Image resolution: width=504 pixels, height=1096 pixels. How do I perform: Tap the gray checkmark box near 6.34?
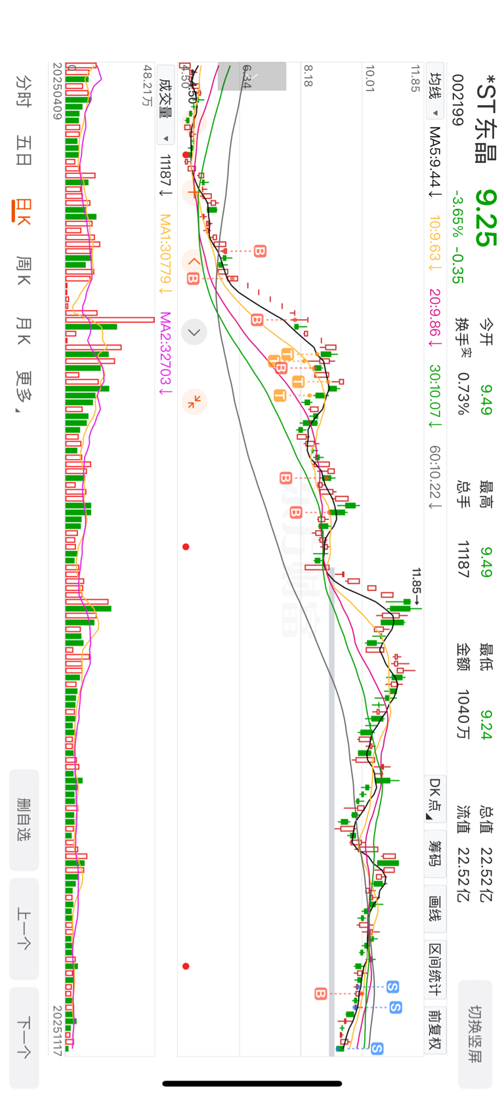pyautogui.click(x=252, y=76)
